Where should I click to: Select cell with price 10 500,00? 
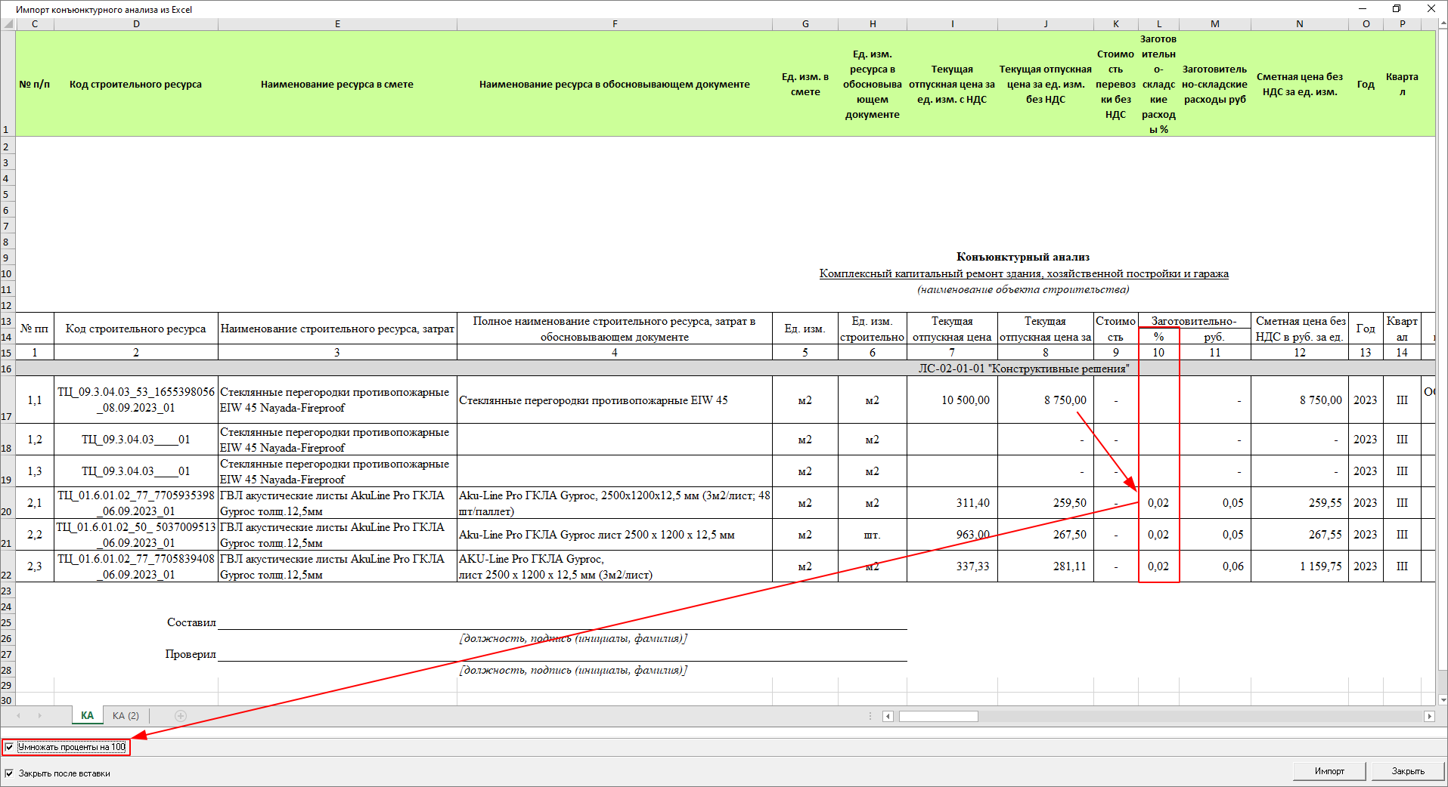pyautogui.click(x=951, y=400)
